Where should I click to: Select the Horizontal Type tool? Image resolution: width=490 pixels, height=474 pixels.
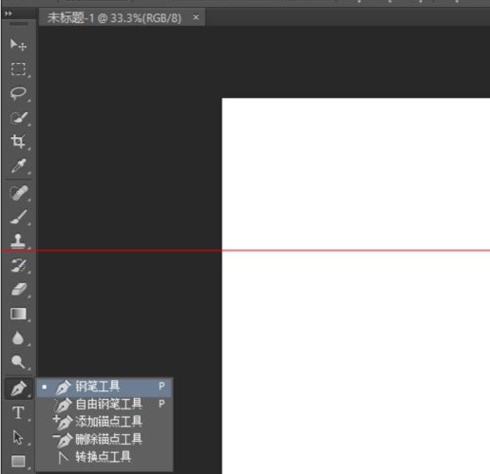[x=18, y=412]
